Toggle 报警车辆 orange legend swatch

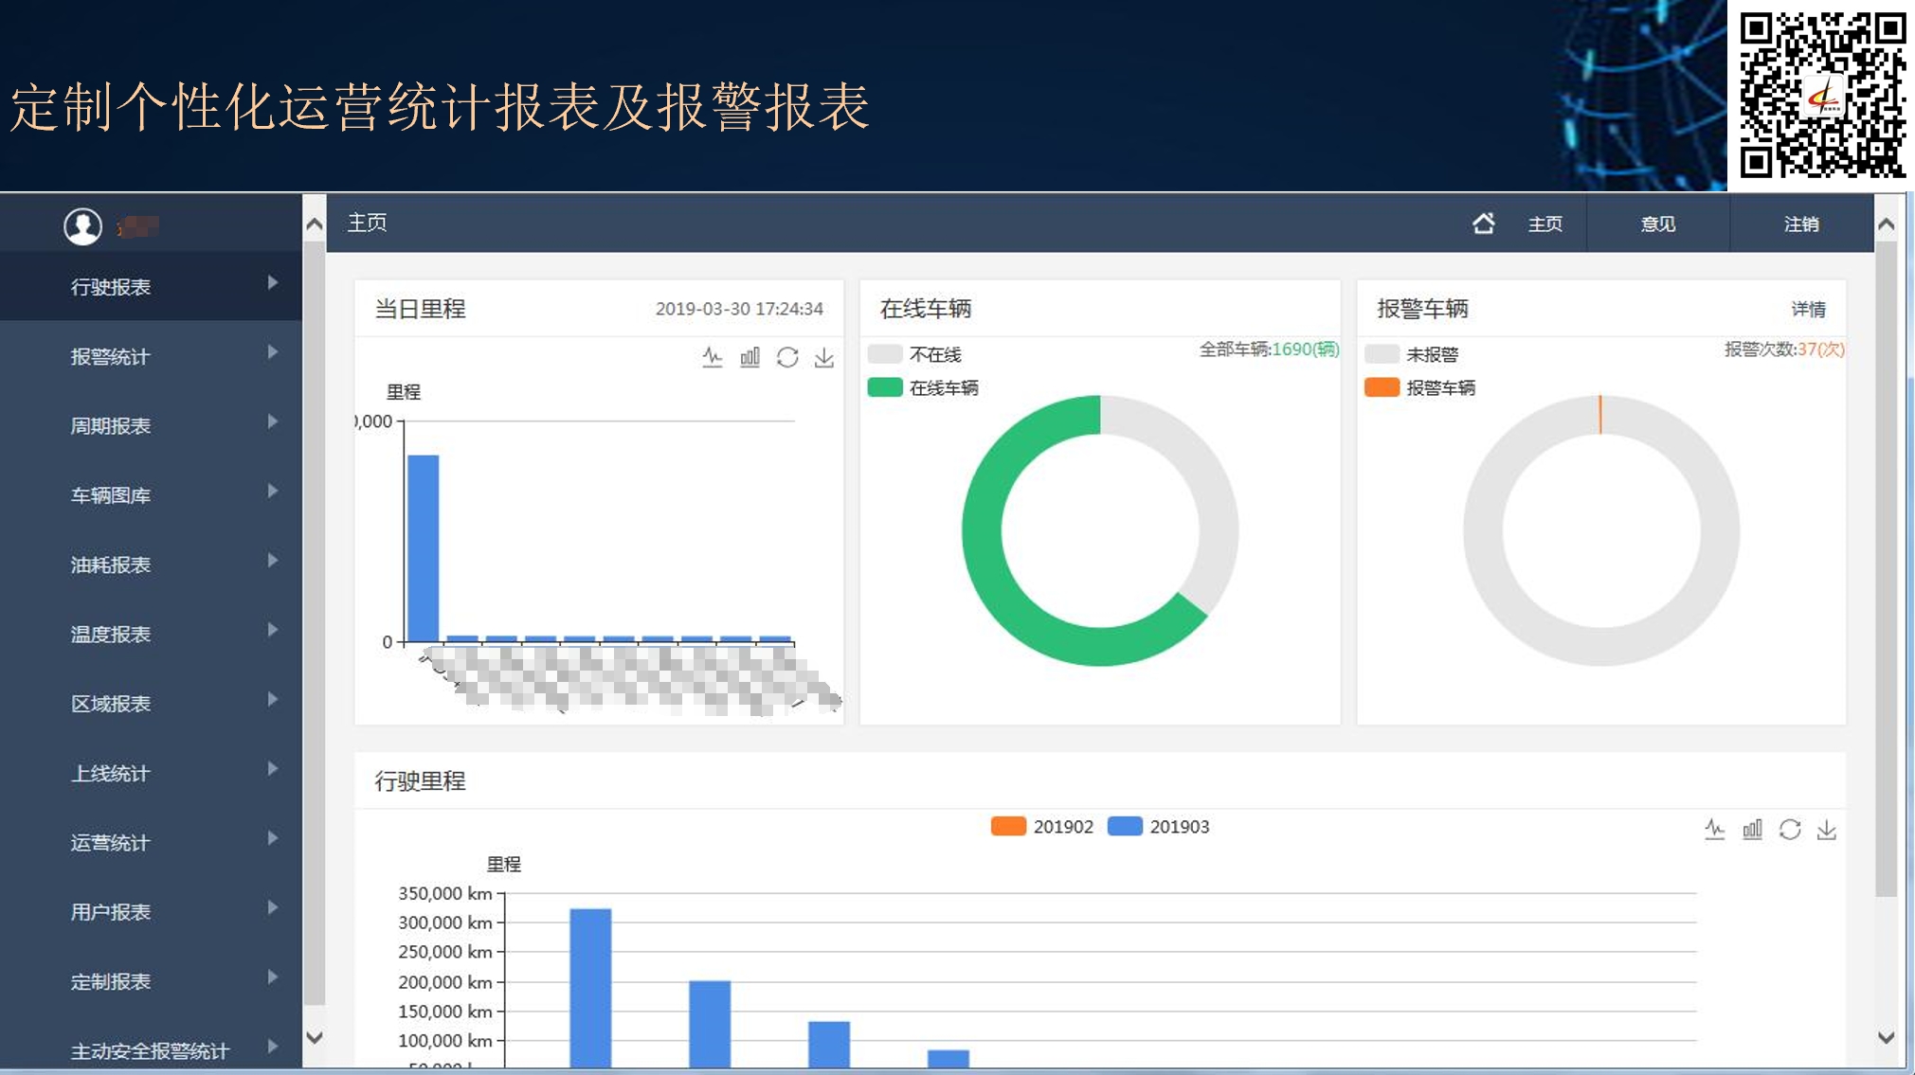pyautogui.click(x=1382, y=387)
